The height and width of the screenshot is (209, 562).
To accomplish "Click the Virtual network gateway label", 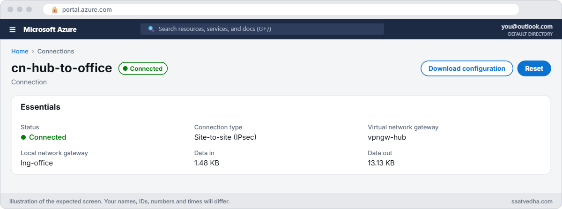I will [403, 127].
